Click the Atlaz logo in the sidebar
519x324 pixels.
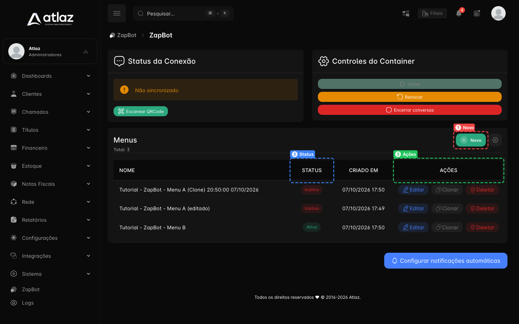[50, 19]
